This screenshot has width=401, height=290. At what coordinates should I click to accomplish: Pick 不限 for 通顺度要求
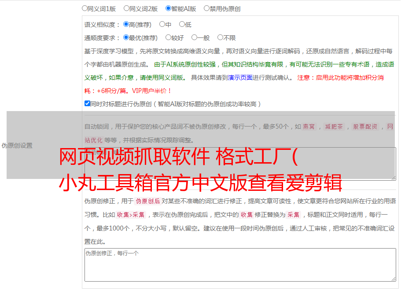tap(220, 37)
